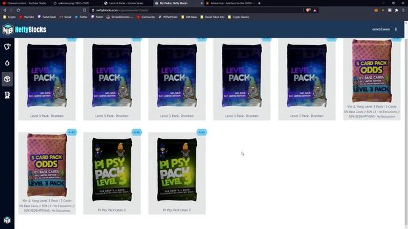Open the orange fox wallet extension

375,10
